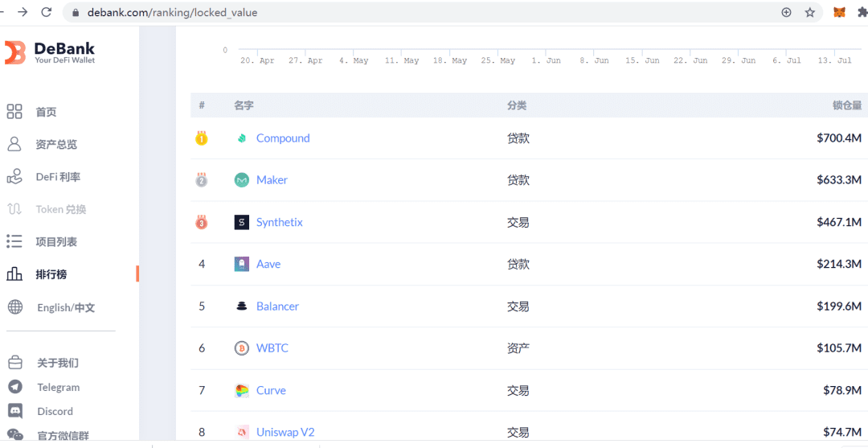The image size is (868, 448).
Task: Click the zoom plus icon in address bar
Action: pyautogui.click(x=786, y=12)
